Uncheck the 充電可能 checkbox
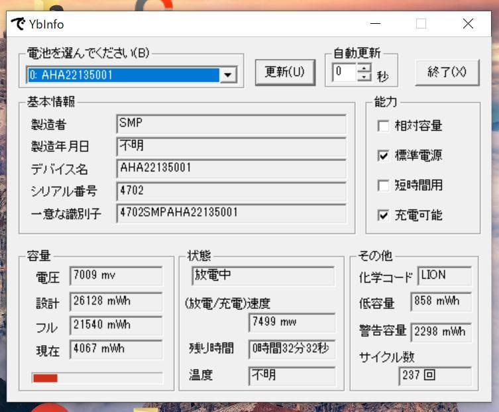This screenshot has width=499, height=412. [383, 215]
